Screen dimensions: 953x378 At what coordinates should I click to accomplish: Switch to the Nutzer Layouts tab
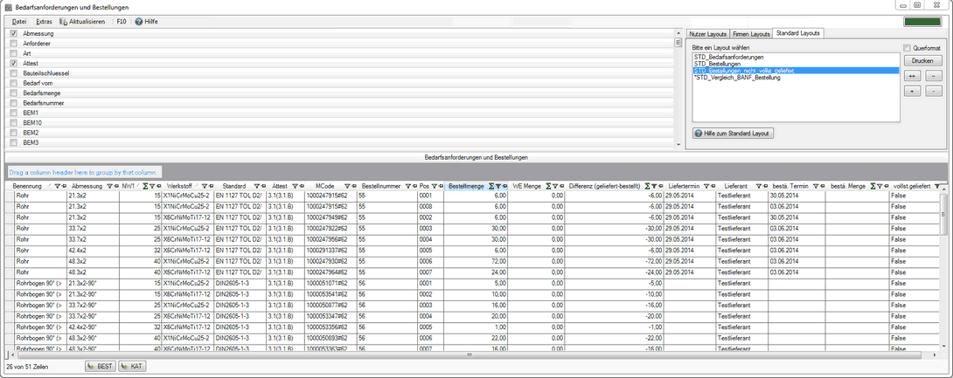click(710, 33)
